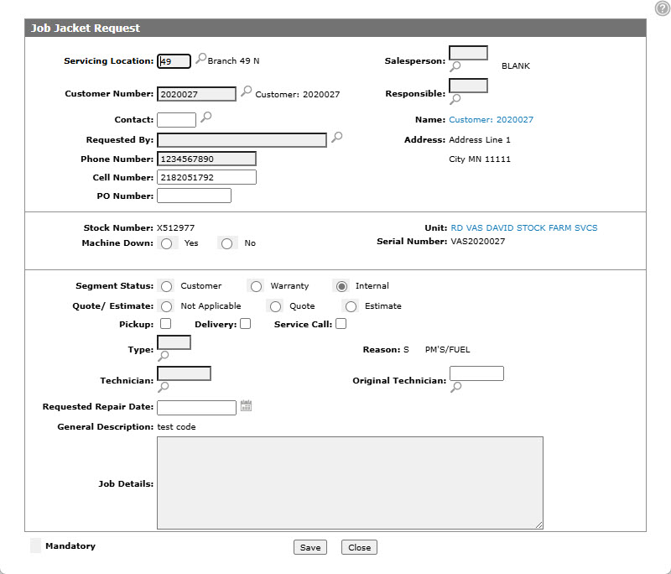The width and height of the screenshot is (671, 574).
Task: Click into the Requested By field
Action: coord(242,140)
